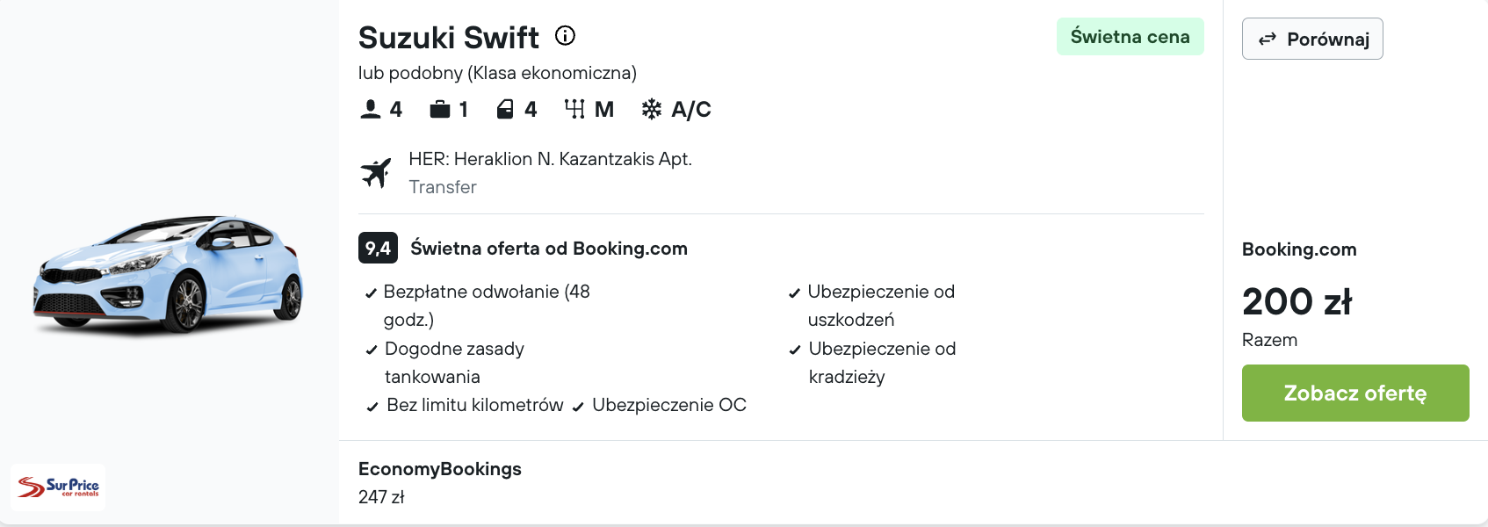Click the car doors icon

pyautogui.click(x=505, y=109)
